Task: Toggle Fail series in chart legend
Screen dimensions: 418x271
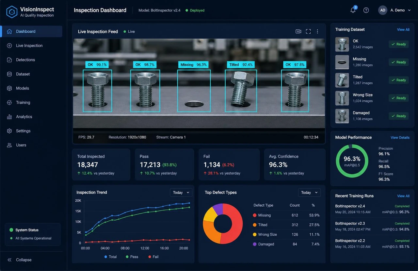Action: click(153, 257)
